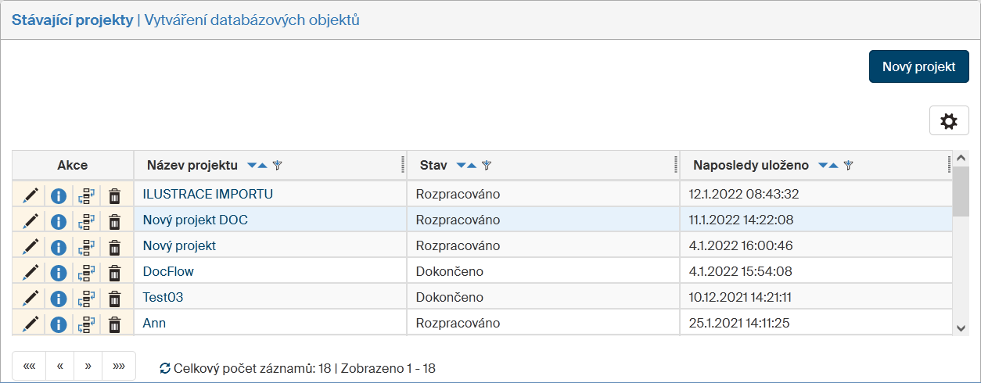Open filter for Naposledy uloženo column

(x=848, y=166)
